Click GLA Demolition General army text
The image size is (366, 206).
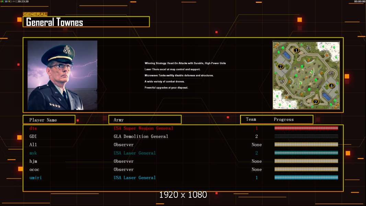pos(141,137)
